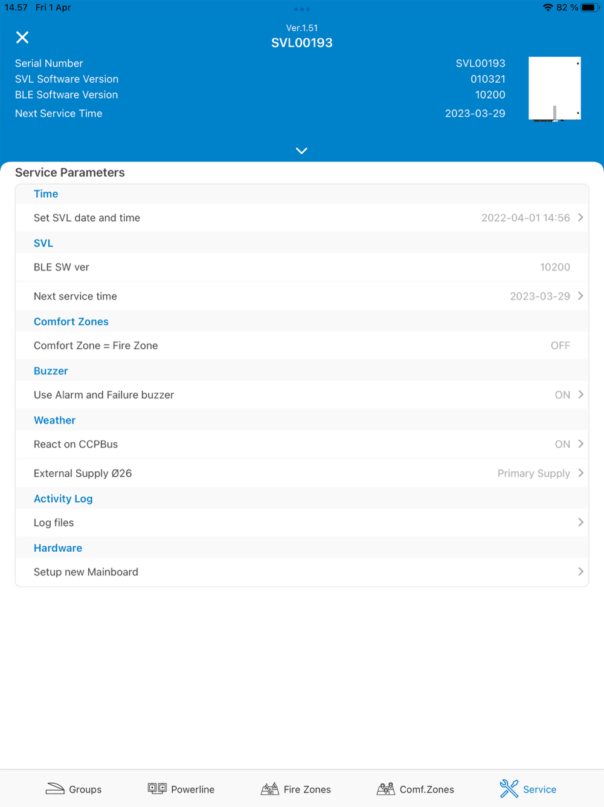The width and height of the screenshot is (604, 807).
Task: Close the SVL00193 device panel
Action: point(22,38)
